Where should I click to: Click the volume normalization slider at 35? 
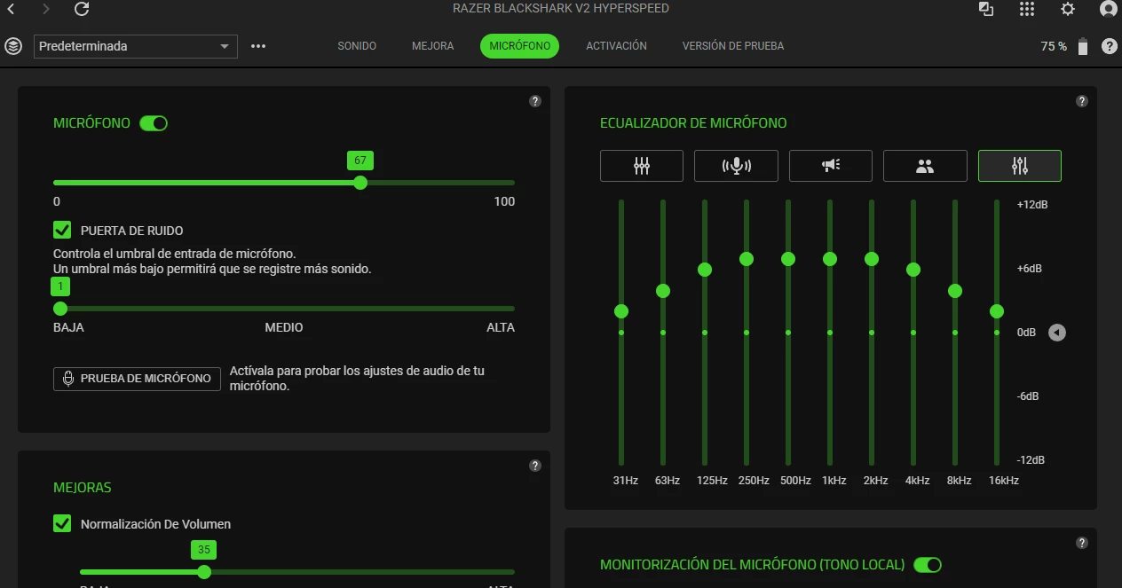click(204, 572)
